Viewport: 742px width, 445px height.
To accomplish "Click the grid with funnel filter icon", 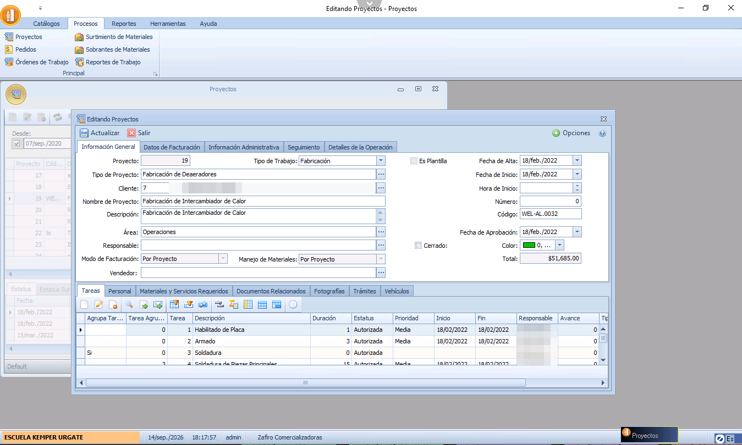I will [x=174, y=304].
